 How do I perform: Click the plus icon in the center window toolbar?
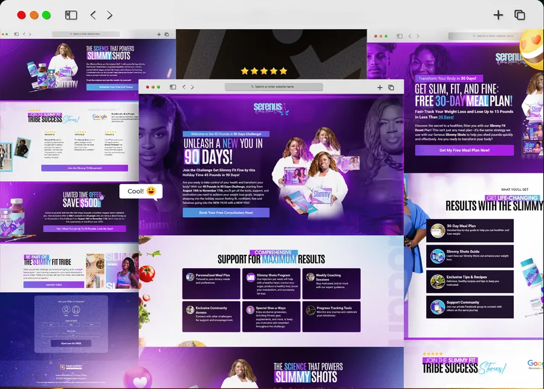coord(380,88)
